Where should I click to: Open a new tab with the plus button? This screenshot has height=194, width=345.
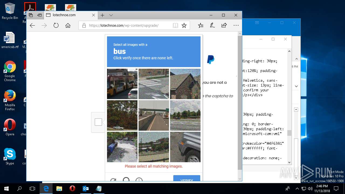point(102,15)
